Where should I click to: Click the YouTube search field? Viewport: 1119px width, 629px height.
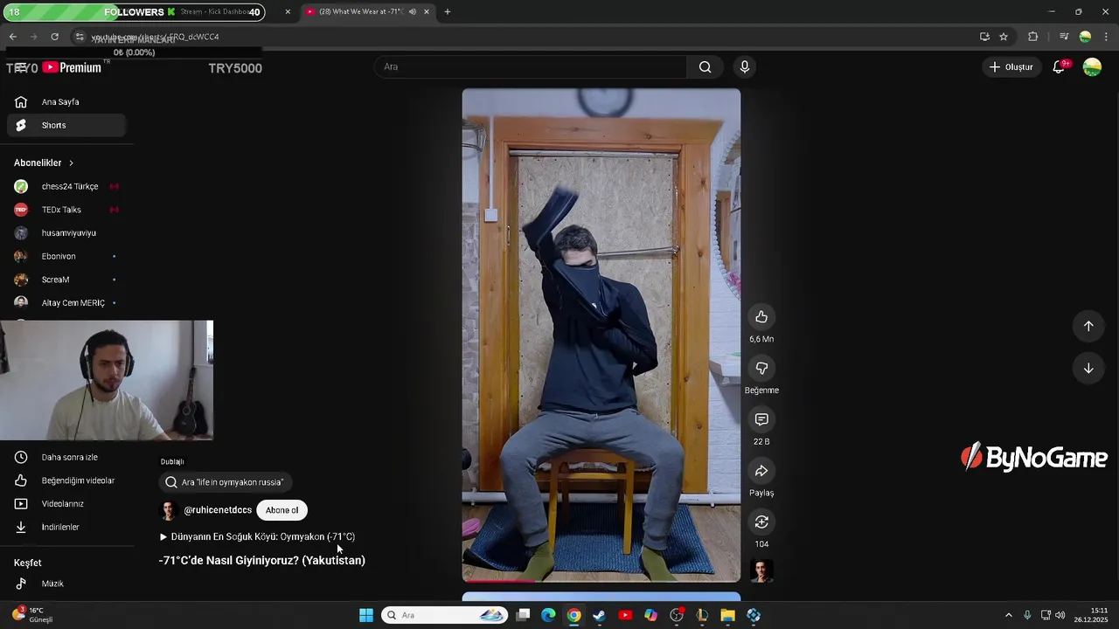(x=532, y=67)
